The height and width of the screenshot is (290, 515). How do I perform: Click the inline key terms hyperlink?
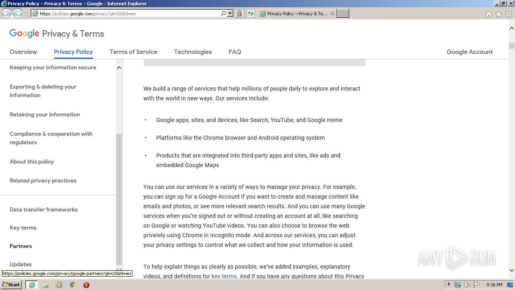click(224, 276)
